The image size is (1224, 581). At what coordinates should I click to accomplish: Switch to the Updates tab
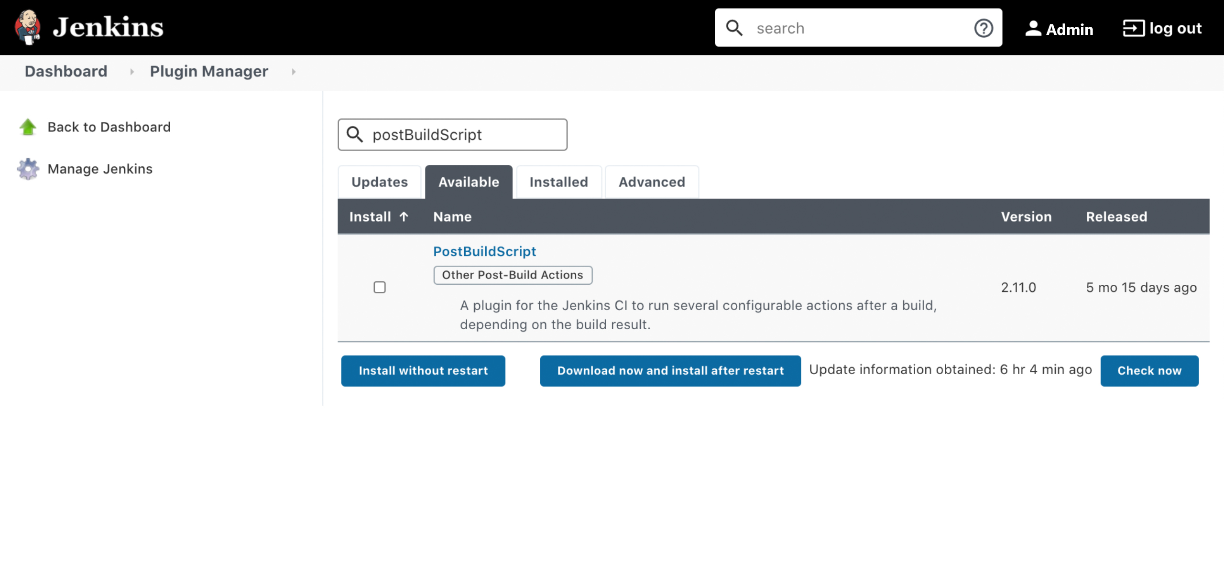tap(380, 182)
